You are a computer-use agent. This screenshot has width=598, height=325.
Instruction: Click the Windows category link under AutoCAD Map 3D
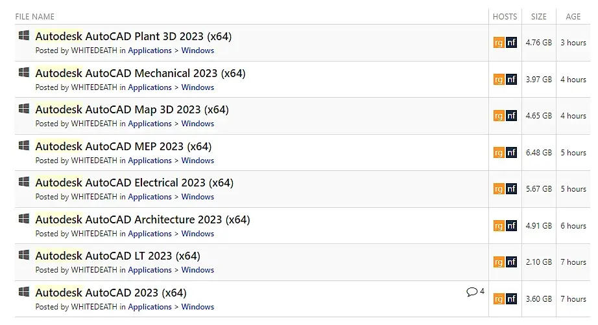pos(198,124)
